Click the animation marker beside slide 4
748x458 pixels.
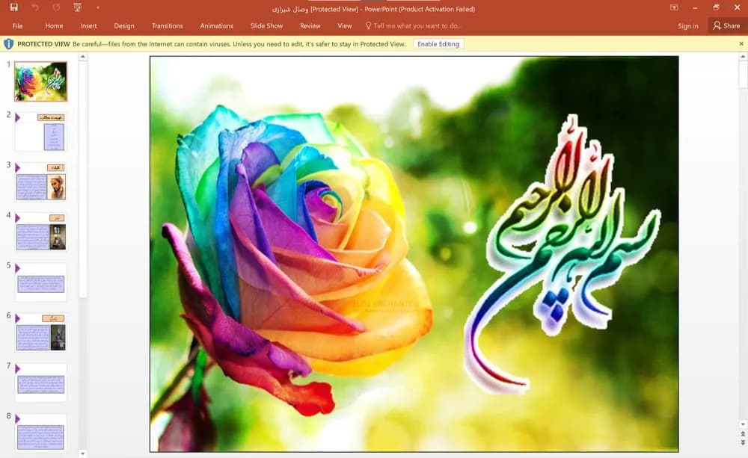18,218
